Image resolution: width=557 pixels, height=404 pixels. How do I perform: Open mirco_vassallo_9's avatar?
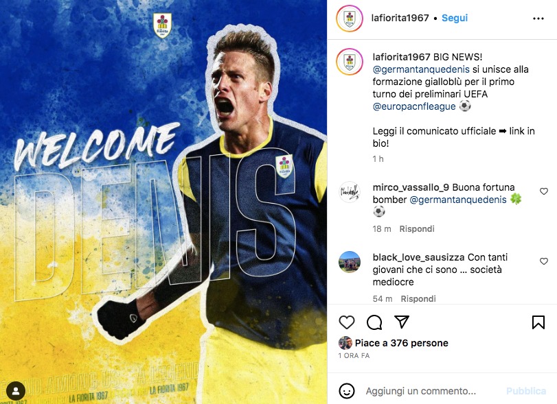coord(350,192)
